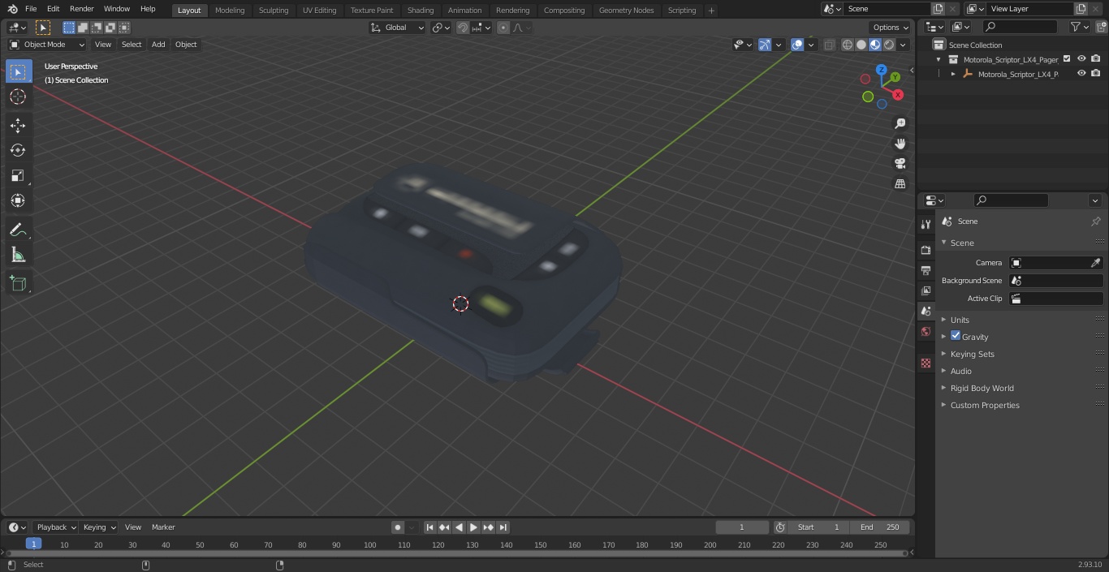The image size is (1109, 572).
Task: Play animation forward
Action: point(473,527)
